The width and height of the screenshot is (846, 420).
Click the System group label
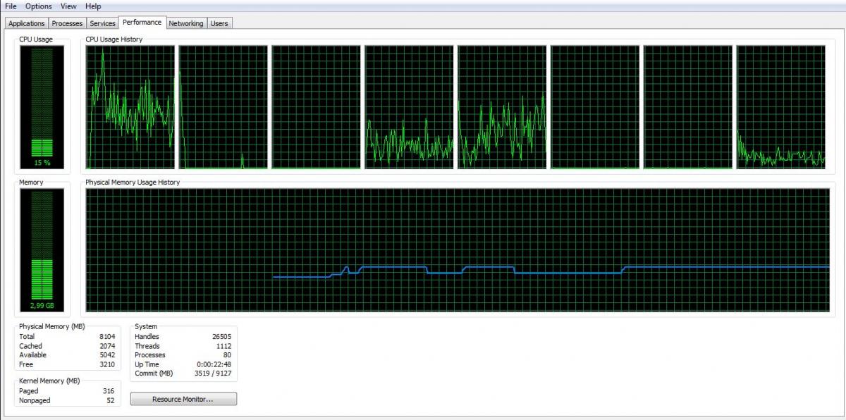pos(146,326)
